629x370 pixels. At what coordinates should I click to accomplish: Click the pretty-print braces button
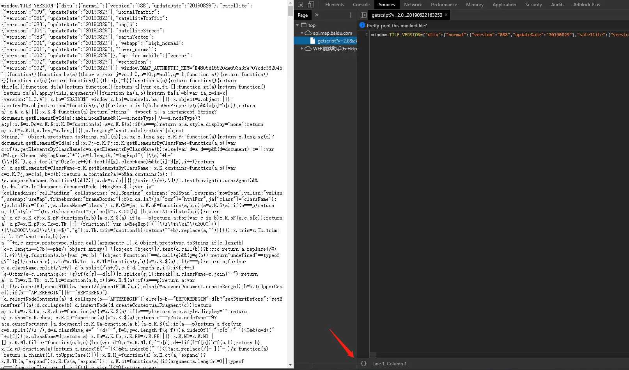point(363,363)
